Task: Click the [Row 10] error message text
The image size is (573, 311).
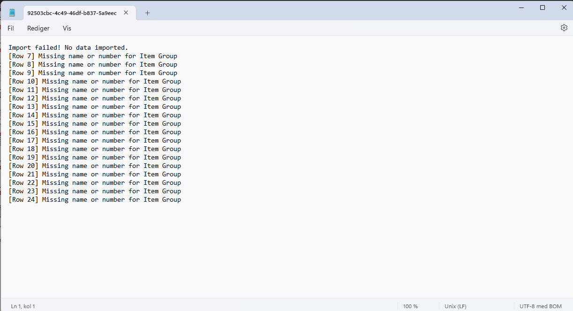Action: pos(111,82)
